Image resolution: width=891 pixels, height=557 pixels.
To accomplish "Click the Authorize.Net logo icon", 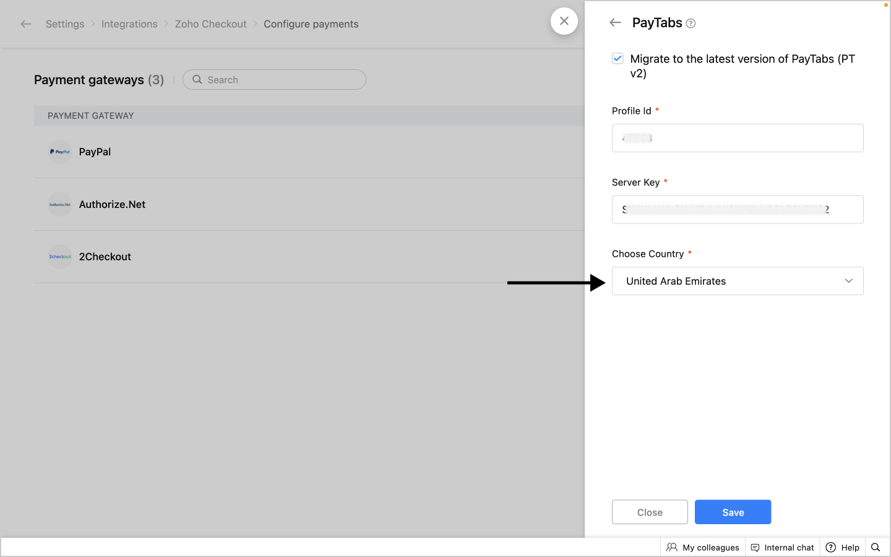I will pyautogui.click(x=60, y=204).
